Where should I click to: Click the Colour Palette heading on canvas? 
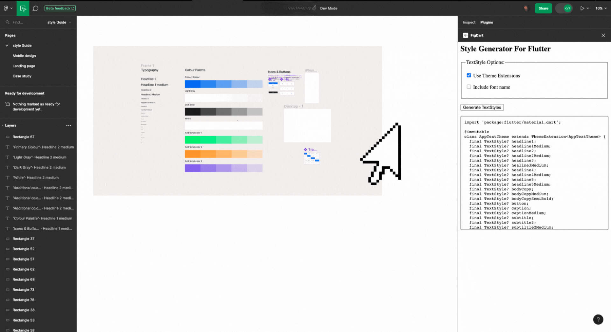pos(195,70)
